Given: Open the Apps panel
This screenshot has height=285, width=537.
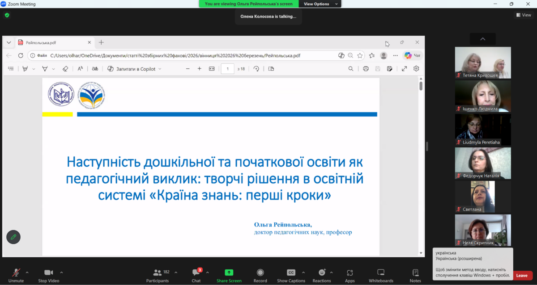Looking at the screenshot, I should (349, 273).
